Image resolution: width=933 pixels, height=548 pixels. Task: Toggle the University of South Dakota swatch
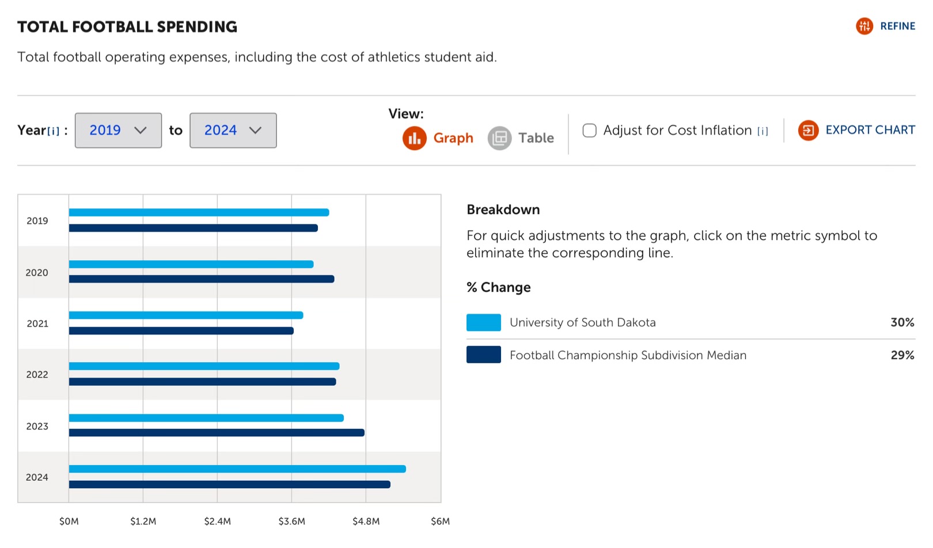tap(483, 322)
